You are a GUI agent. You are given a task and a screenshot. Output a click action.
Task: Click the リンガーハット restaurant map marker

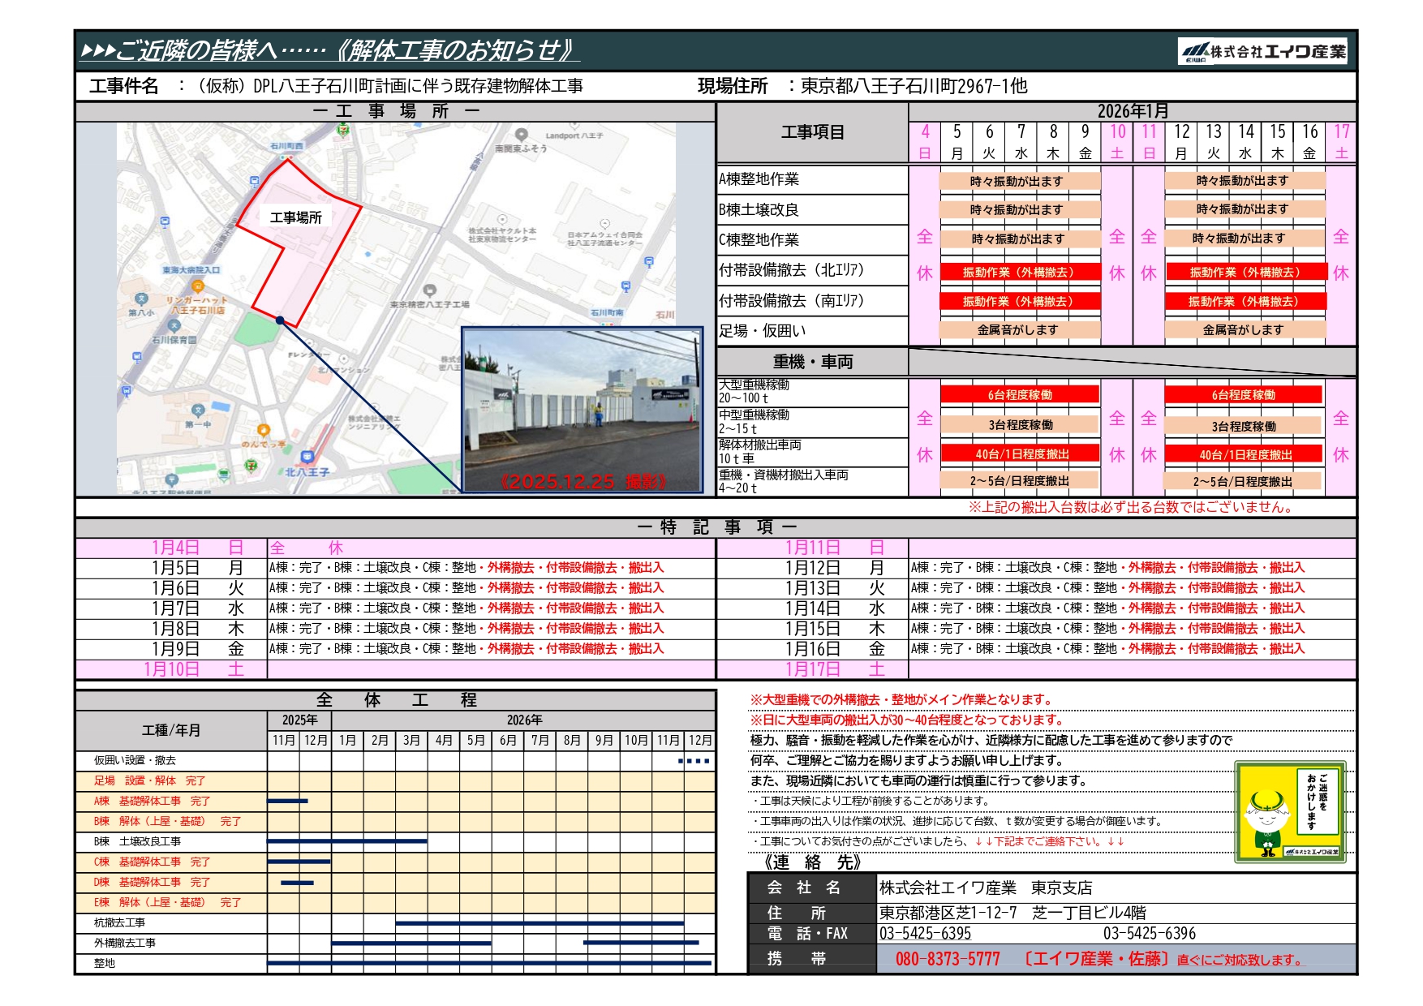point(197,286)
